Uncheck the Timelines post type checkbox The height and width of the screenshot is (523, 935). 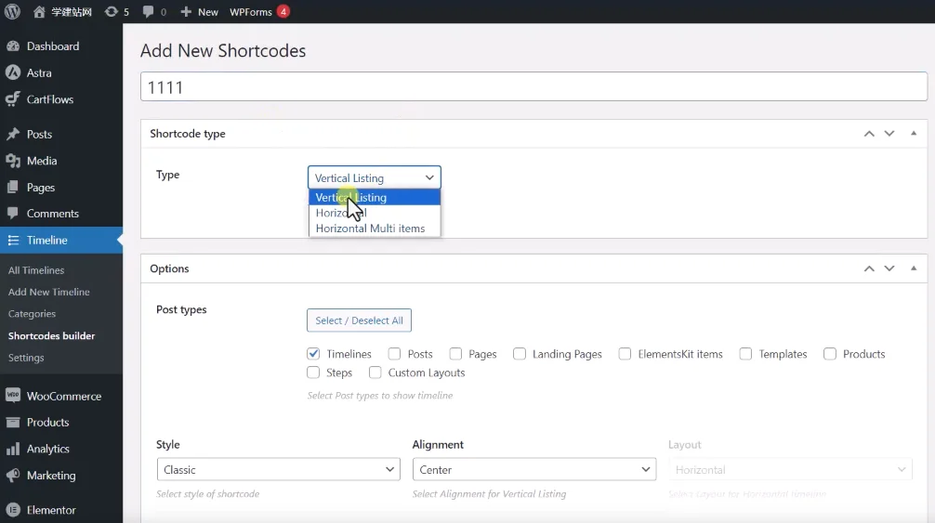click(313, 354)
